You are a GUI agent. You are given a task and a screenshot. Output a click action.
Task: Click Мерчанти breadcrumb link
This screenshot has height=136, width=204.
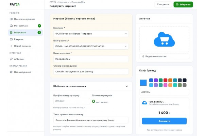tap(64, 2)
